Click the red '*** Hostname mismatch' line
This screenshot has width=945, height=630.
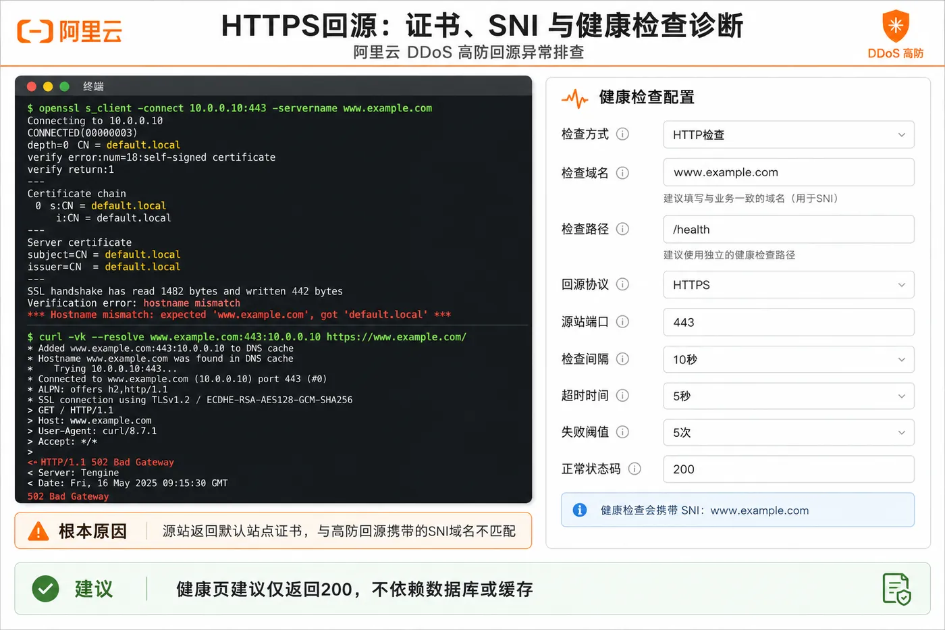pyautogui.click(x=239, y=315)
